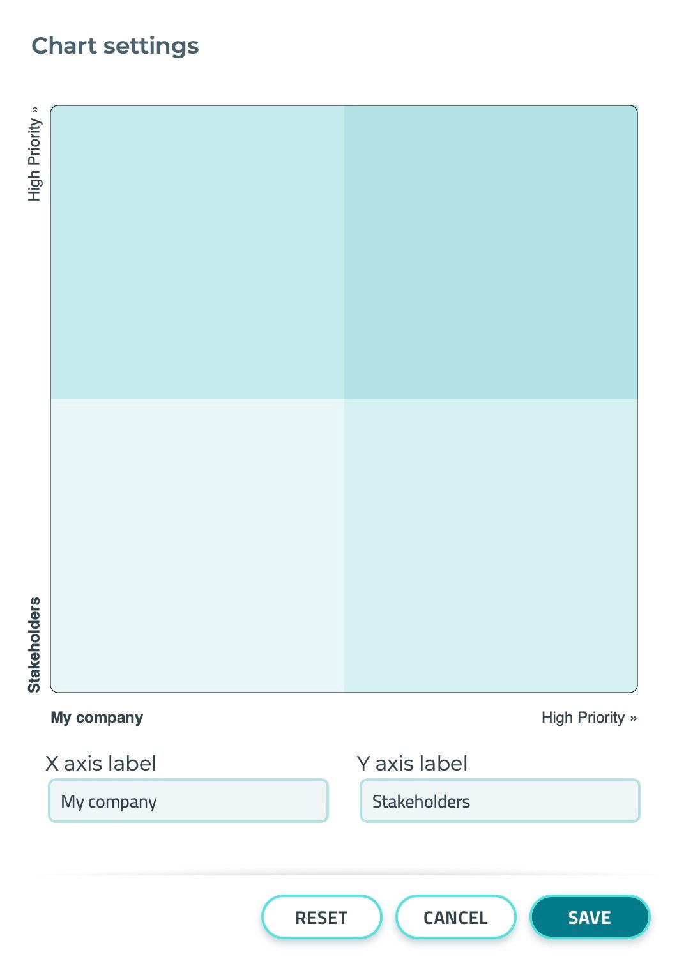Click the "Y axis label" heading text
Screen dimensions: 693x968
coord(412,762)
